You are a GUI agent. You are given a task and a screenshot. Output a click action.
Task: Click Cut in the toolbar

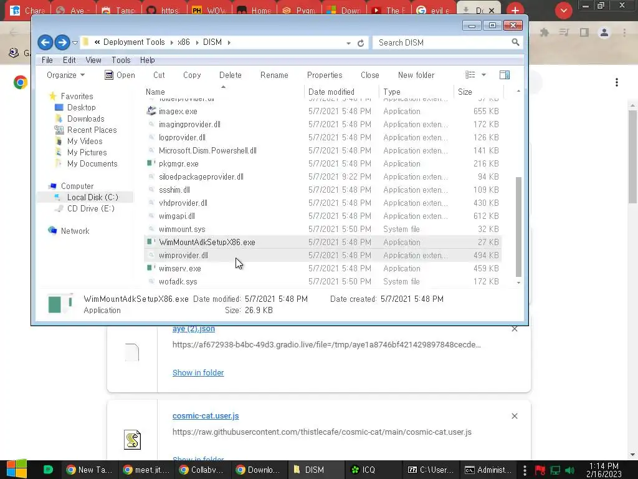click(159, 75)
